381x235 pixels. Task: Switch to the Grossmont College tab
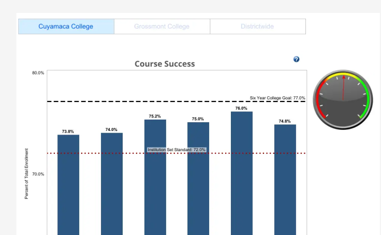point(162,26)
